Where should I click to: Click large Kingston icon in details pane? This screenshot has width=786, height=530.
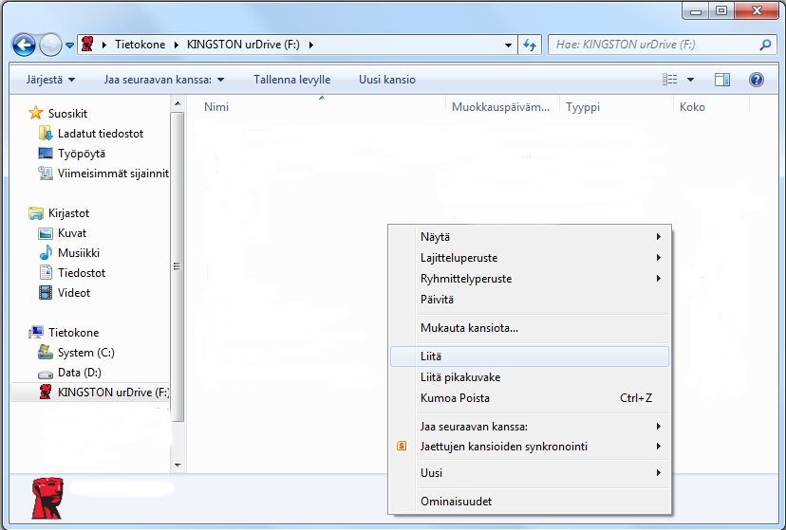47,498
